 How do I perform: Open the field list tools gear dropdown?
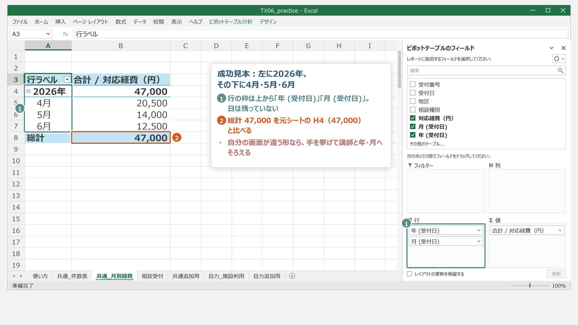(559, 59)
